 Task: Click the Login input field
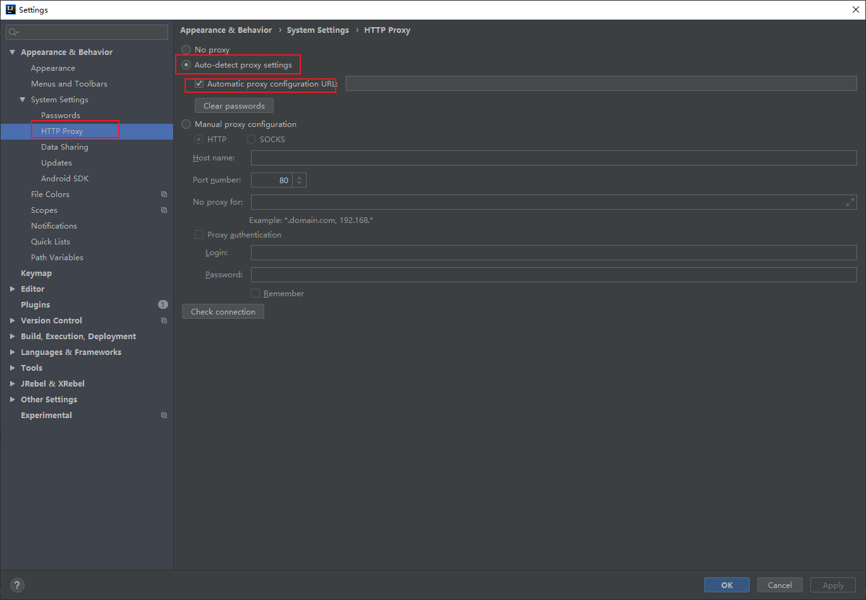[x=554, y=253]
